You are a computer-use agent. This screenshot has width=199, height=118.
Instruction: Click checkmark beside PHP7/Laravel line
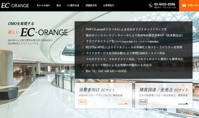tap(83, 29)
